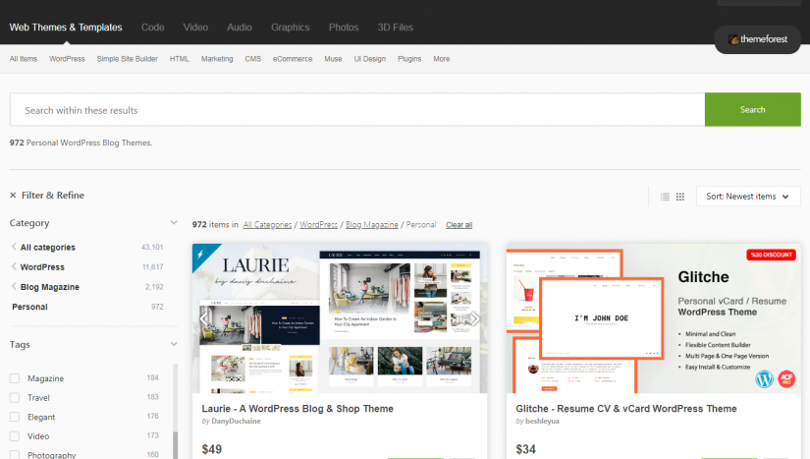Open author beshleyua profile link
Image resolution: width=810 pixels, height=459 pixels.
(542, 422)
